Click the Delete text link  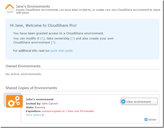[x=152, y=120]
